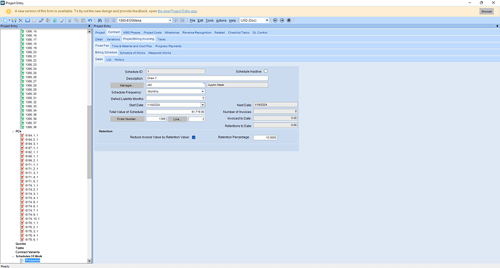Go to the next record arrow
The height and width of the screenshot is (268, 500).
point(176,20)
